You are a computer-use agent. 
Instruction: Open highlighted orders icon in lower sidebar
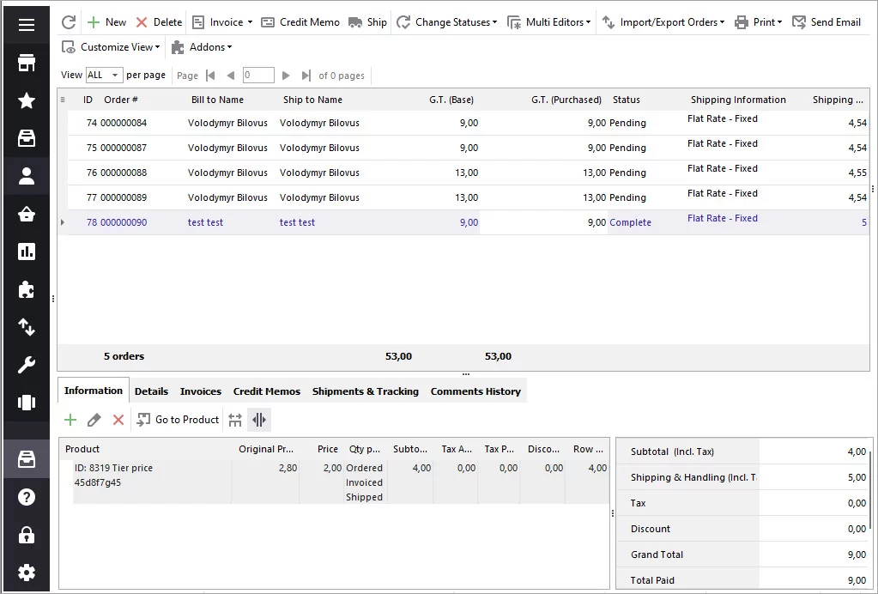(x=27, y=459)
